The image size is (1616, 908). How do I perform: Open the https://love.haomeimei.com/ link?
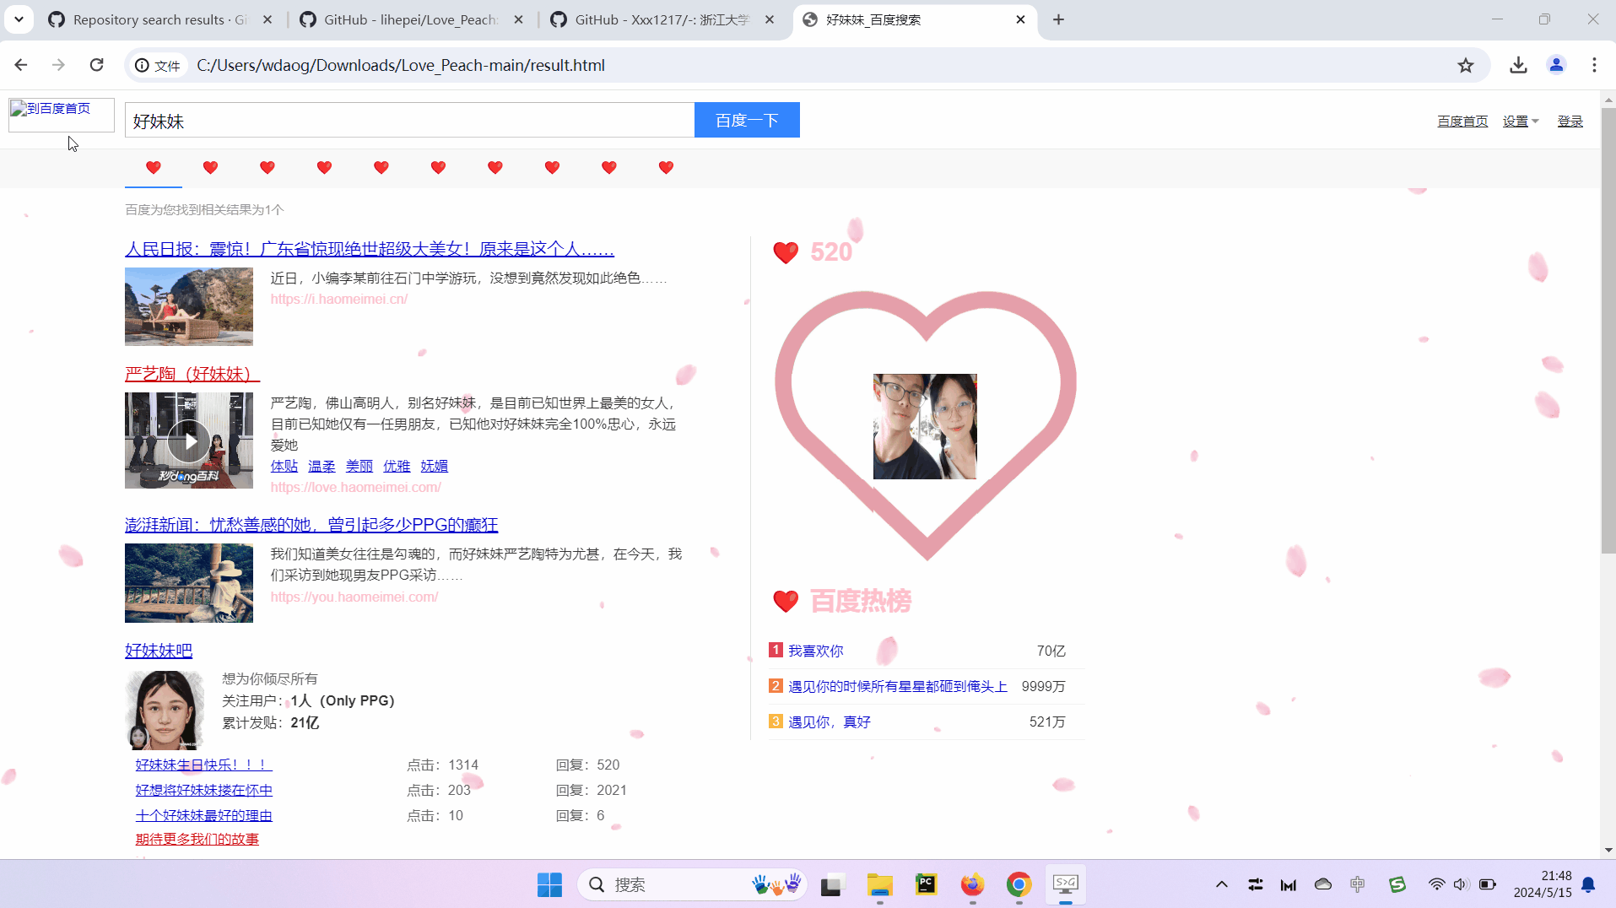(x=356, y=487)
